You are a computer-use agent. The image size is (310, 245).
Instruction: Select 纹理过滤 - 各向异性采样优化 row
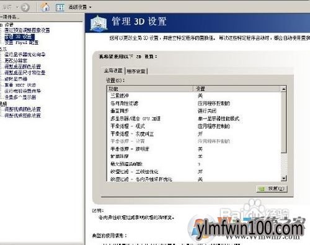pos(194,179)
